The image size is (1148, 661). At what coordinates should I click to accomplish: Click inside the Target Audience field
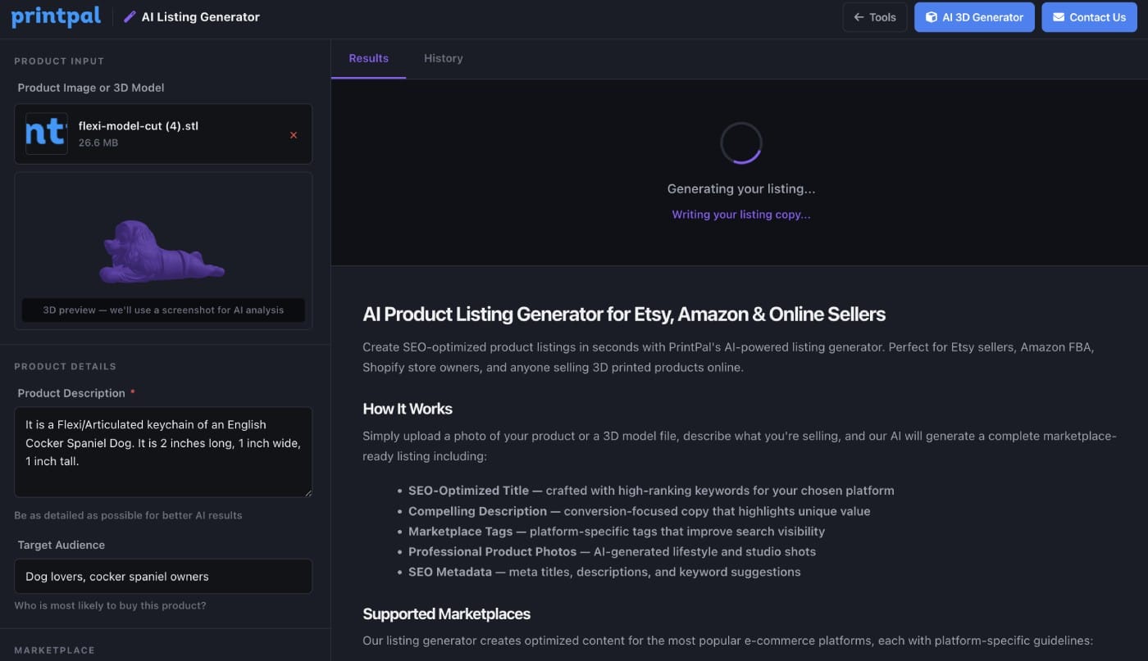[x=163, y=576]
